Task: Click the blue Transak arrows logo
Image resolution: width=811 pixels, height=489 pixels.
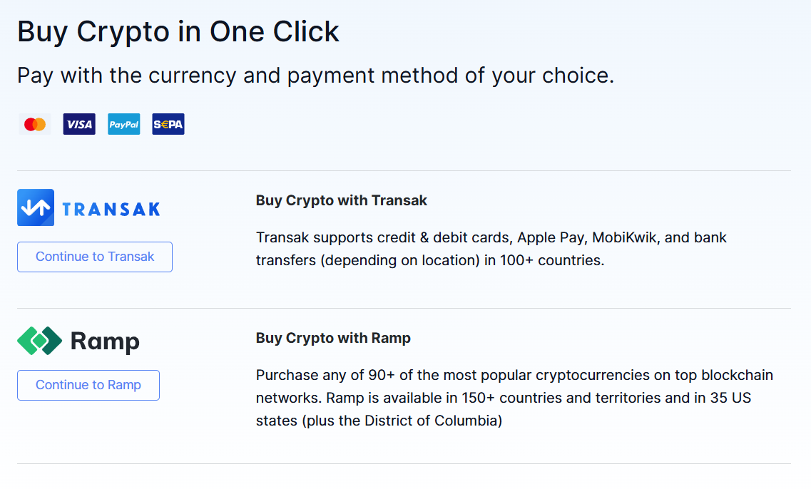Action: pyautogui.click(x=36, y=207)
